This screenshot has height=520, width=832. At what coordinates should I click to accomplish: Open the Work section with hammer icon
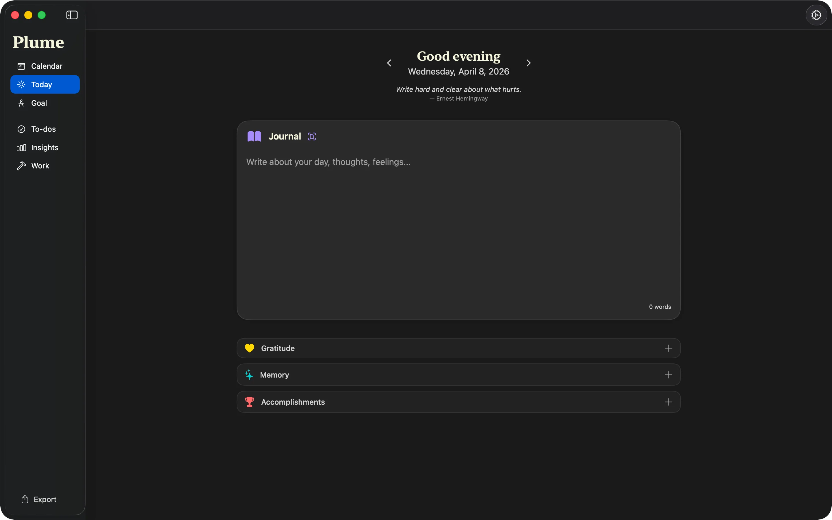40,166
